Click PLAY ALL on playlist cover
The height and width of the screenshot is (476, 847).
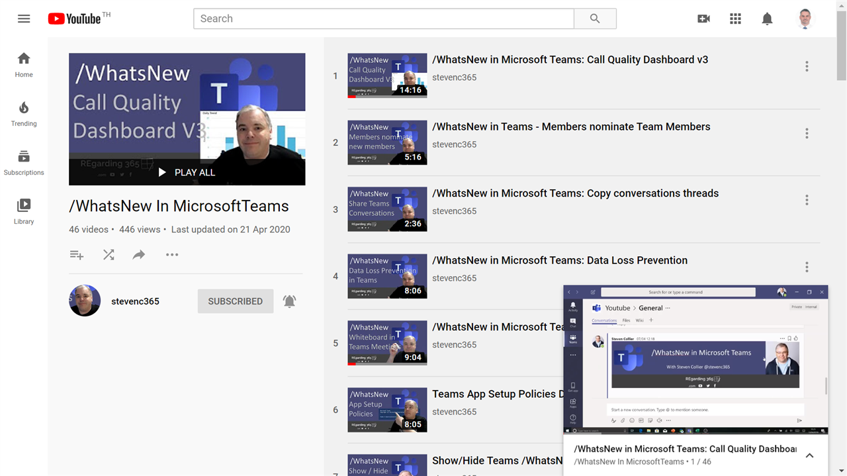[187, 172]
